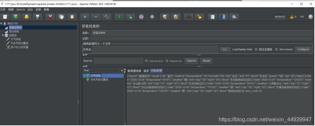
Task: Open the 选项 menu
Action: [38, 10]
